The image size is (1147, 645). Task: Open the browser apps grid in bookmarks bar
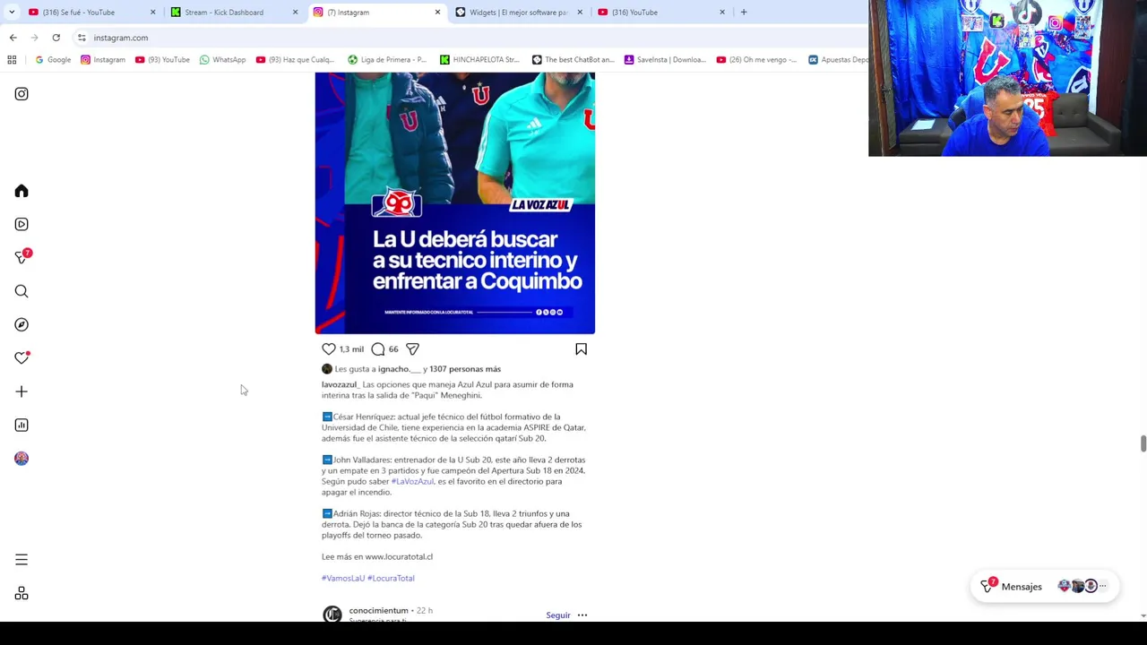pyautogui.click(x=12, y=60)
